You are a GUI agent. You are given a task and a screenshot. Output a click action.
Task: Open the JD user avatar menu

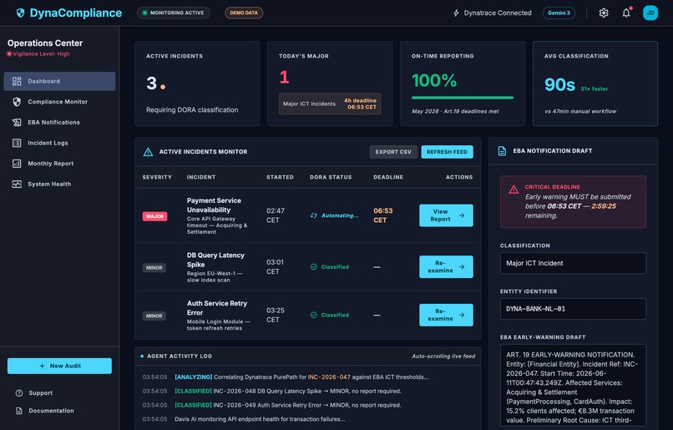(x=650, y=13)
